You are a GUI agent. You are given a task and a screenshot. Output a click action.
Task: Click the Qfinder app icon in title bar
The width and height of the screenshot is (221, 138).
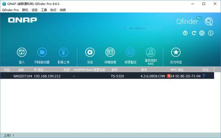click(x=4, y=4)
